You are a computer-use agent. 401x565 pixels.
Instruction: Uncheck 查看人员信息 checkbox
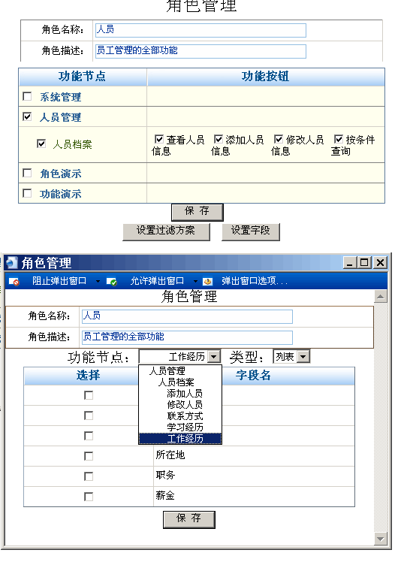[159, 139]
